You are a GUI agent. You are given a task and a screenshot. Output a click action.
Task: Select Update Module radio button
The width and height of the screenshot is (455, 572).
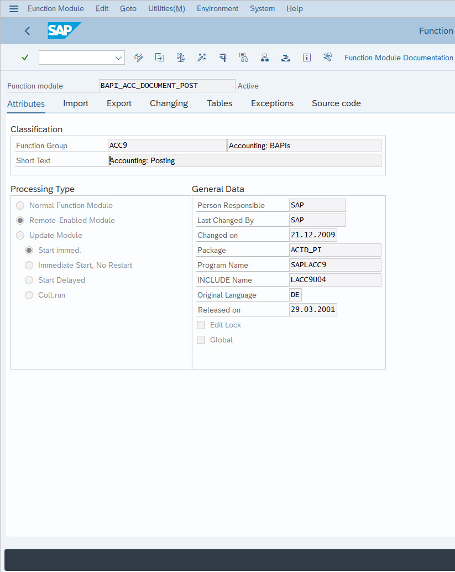(20, 235)
